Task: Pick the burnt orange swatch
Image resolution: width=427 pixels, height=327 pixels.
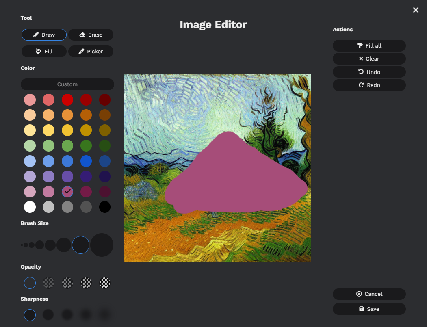Action: [86, 115]
